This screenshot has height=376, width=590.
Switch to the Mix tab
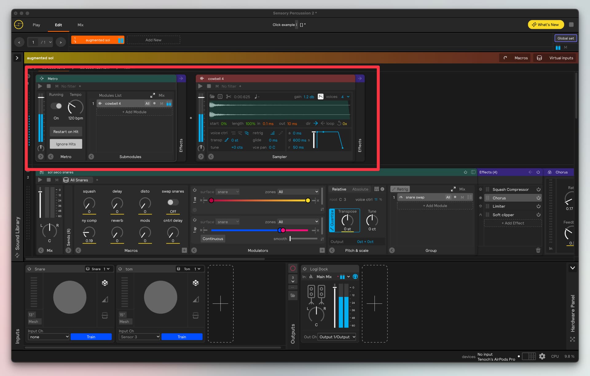coord(81,25)
